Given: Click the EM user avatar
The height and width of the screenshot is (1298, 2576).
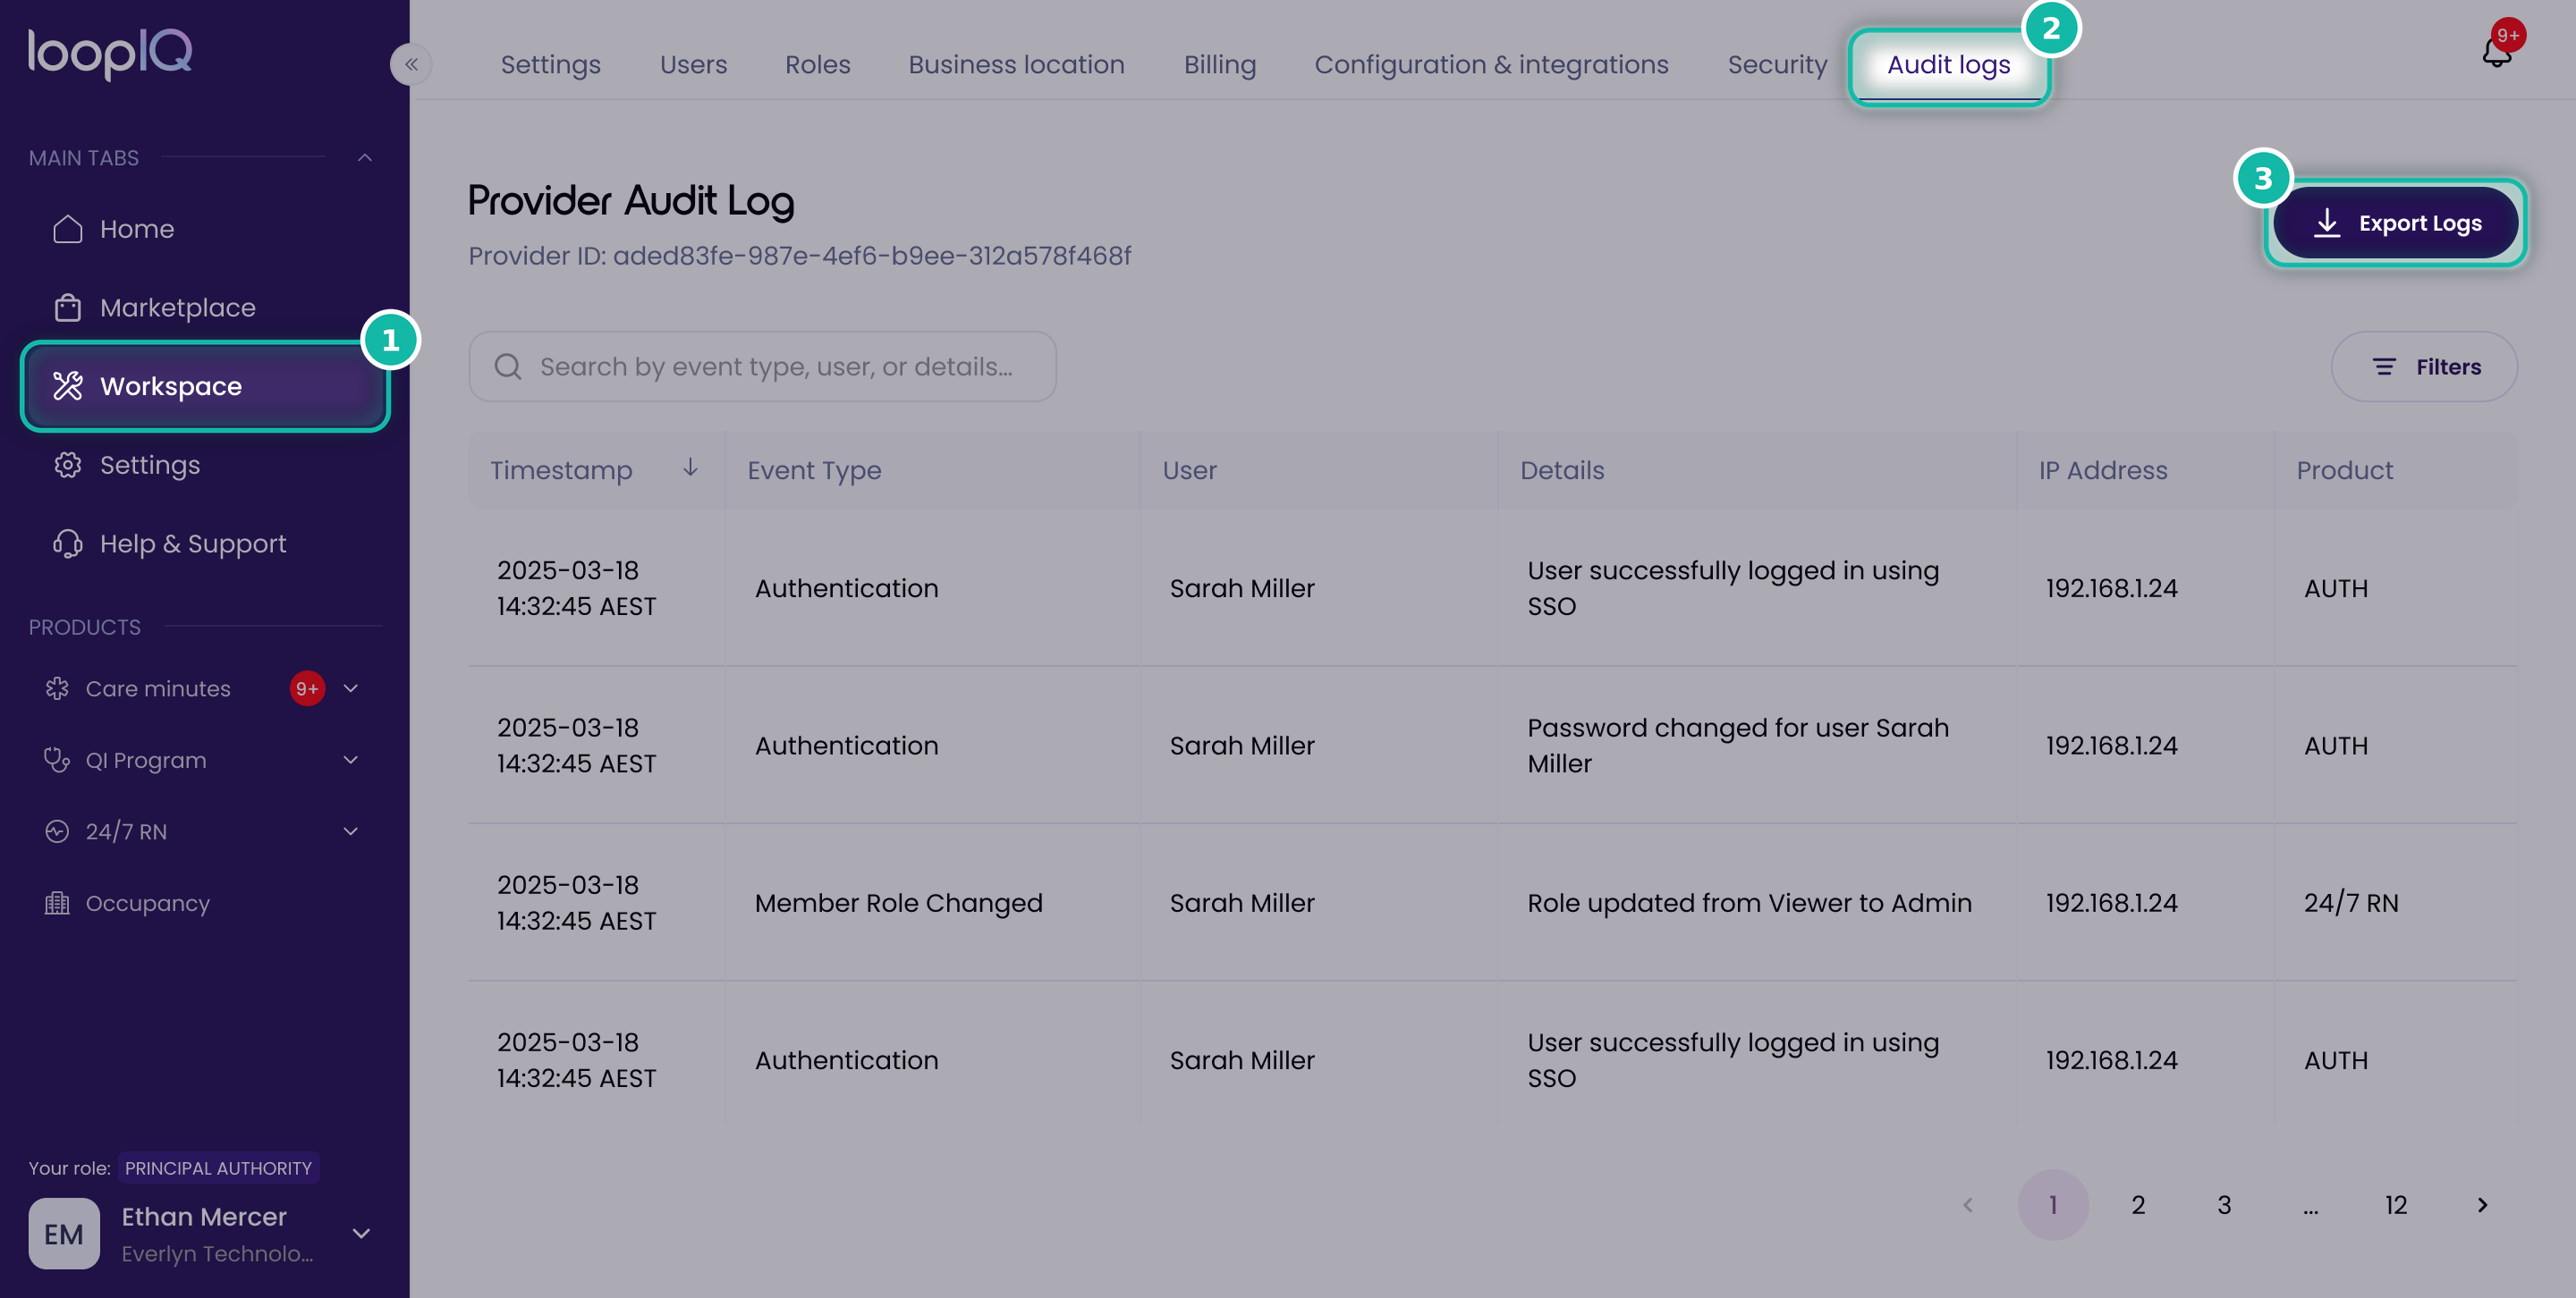Looking at the screenshot, I should tap(64, 1233).
